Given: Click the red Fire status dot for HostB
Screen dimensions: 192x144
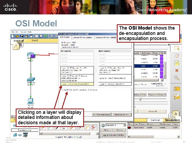Looking at the screenshot, I should click(129, 127).
